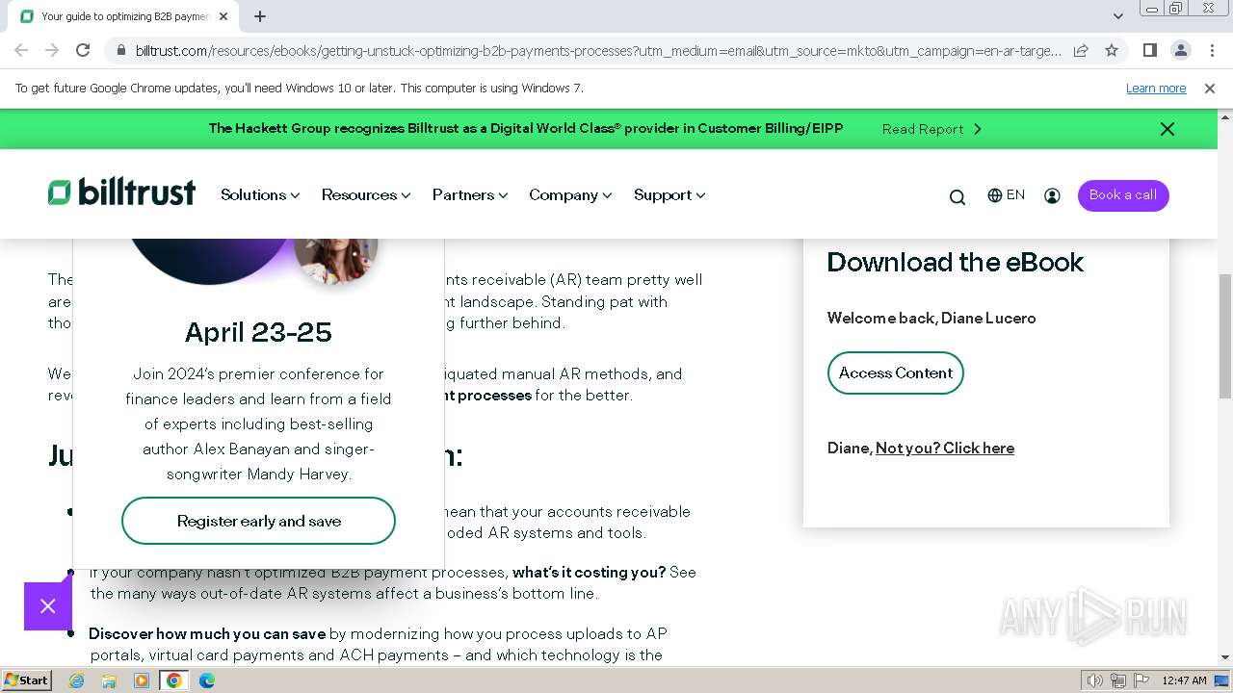Image resolution: width=1233 pixels, height=693 pixels.
Task: Click the Access Content button
Action: (896, 373)
